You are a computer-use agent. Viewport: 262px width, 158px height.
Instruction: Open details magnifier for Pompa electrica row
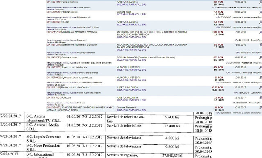point(261,2)
